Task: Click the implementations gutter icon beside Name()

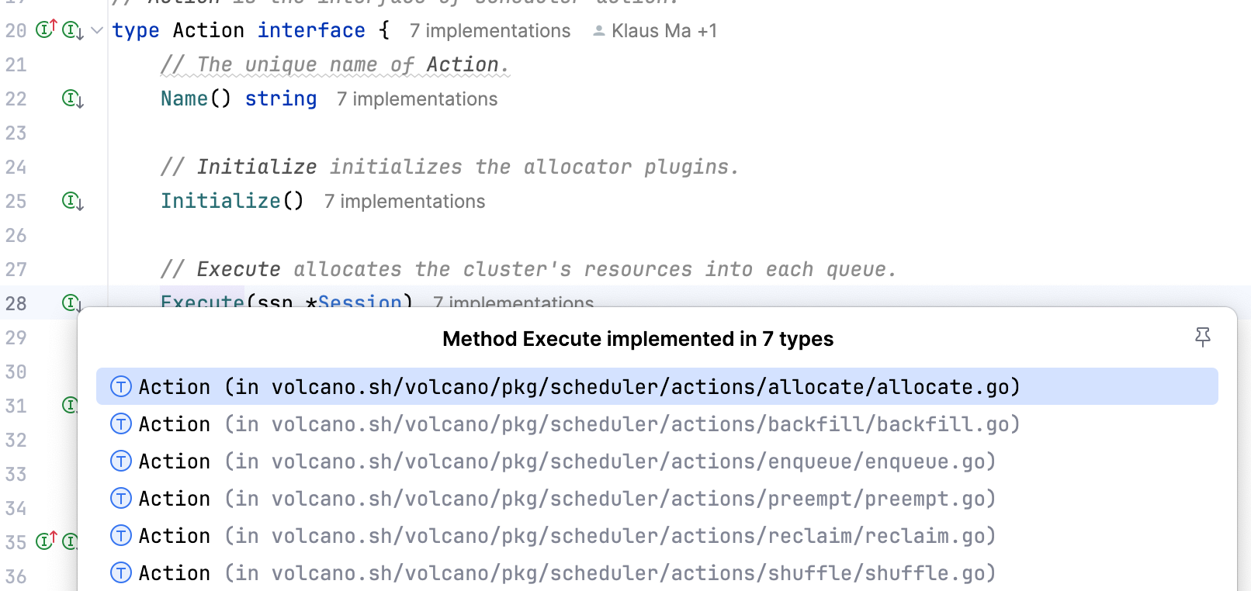Action: (71, 99)
